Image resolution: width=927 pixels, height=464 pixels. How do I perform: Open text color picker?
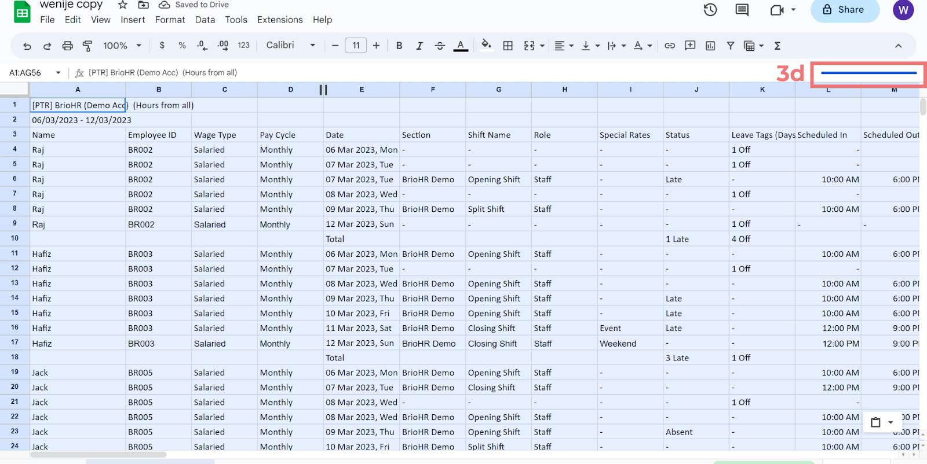point(461,45)
